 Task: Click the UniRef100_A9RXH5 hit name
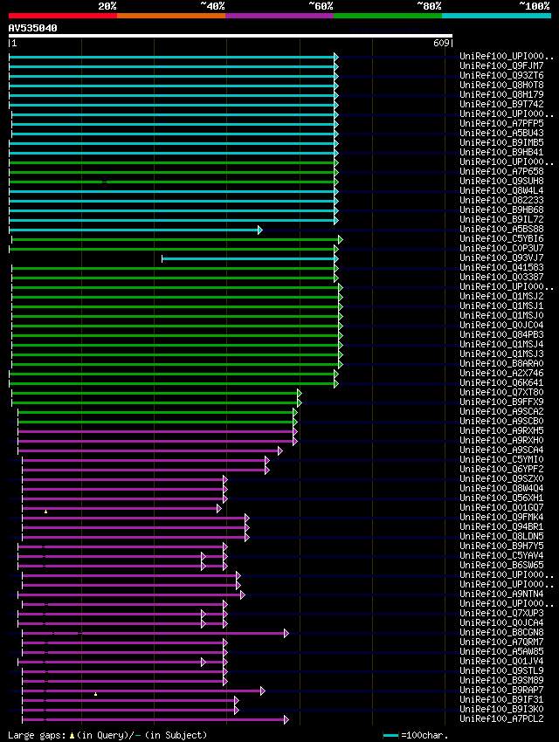click(x=501, y=430)
